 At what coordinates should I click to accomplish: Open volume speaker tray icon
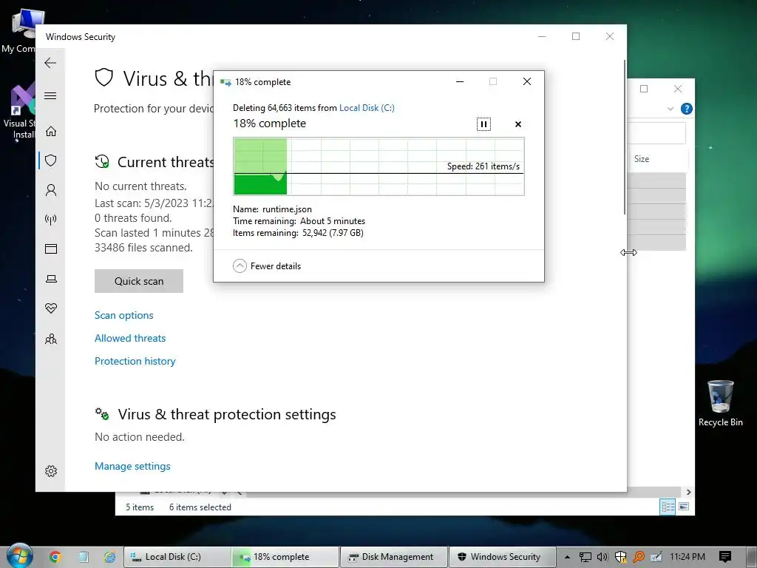pyautogui.click(x=602, y=557)
